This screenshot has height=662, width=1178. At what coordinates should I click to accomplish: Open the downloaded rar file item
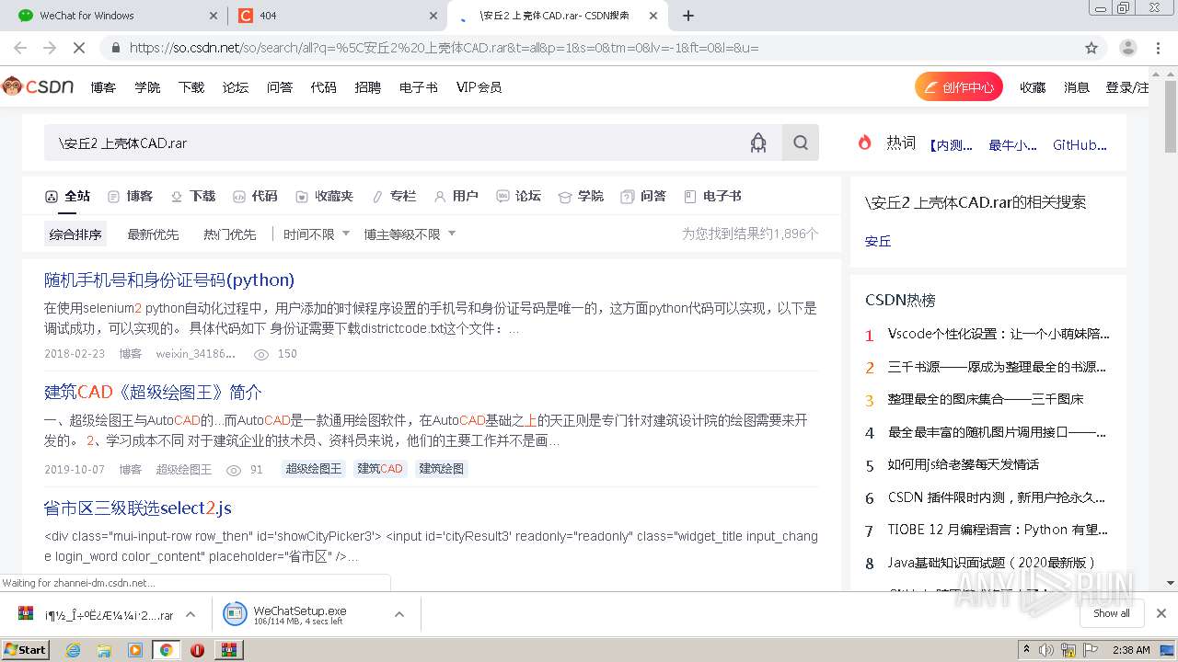point(96,614)
